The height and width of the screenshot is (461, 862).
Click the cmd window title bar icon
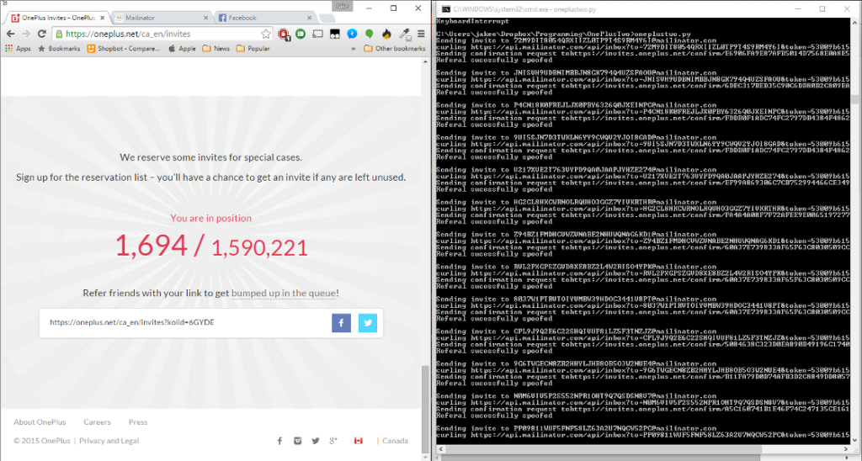click(x=446, y=8)
